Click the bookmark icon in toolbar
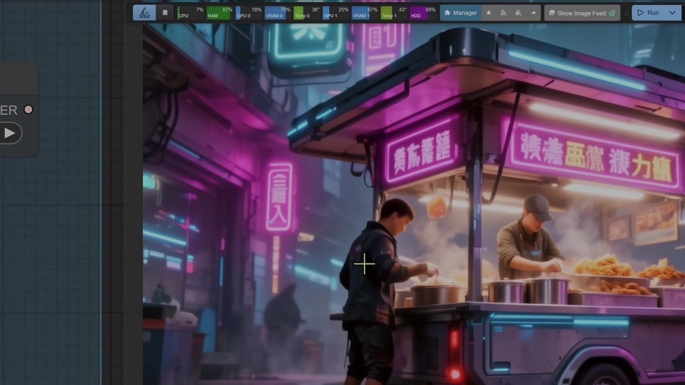The width and height of the screenshot is (685, 385). pyautogui.click(x=165, y=13)
